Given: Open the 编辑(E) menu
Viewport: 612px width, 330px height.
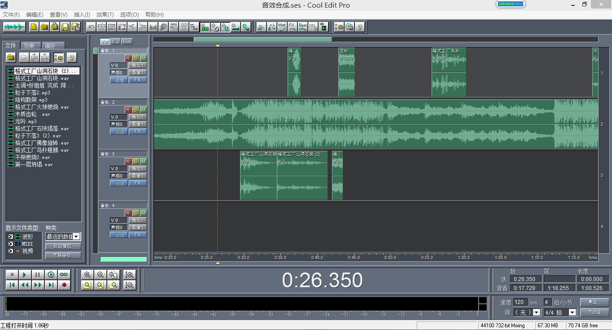Looking at the screenshot, I should (35, 14).
